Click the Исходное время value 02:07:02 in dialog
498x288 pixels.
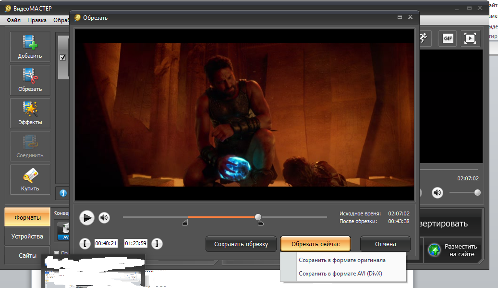(x=399, y=213)
